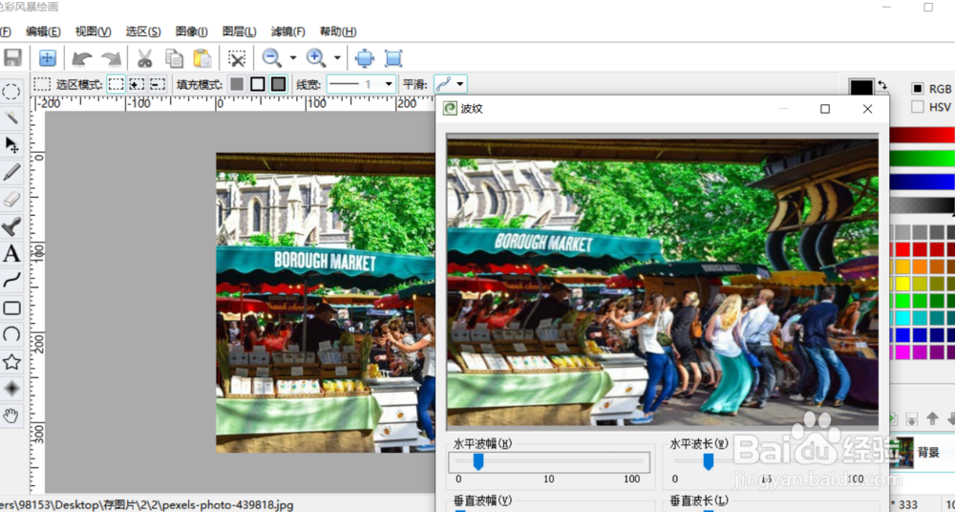The height and width of the screenshot is (512, 955).
Task: Open the 帮助(H) menu
Action: pos(338,32)
